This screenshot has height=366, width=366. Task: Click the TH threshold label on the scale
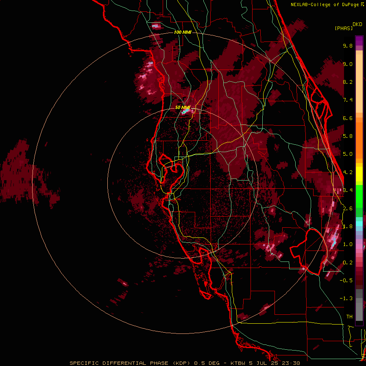click(349, 317)
